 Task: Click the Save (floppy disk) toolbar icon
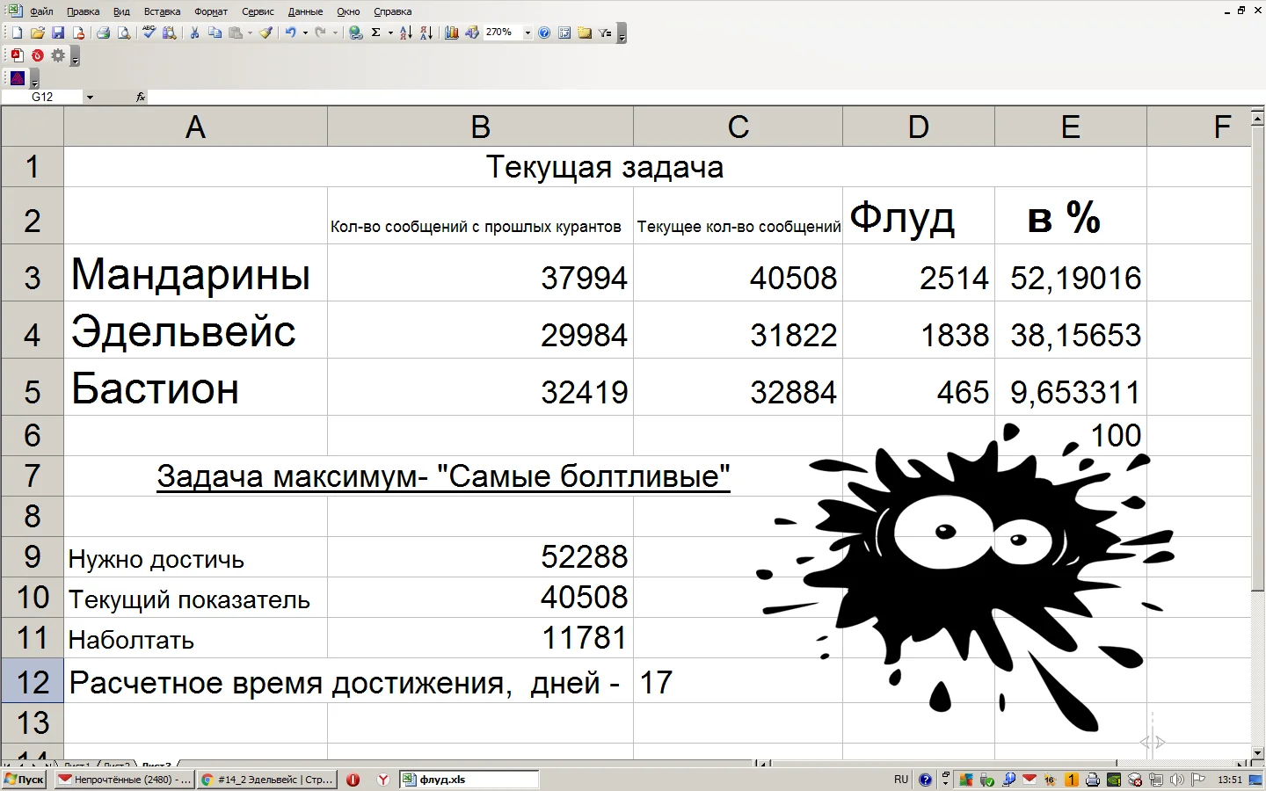[58, 33]
